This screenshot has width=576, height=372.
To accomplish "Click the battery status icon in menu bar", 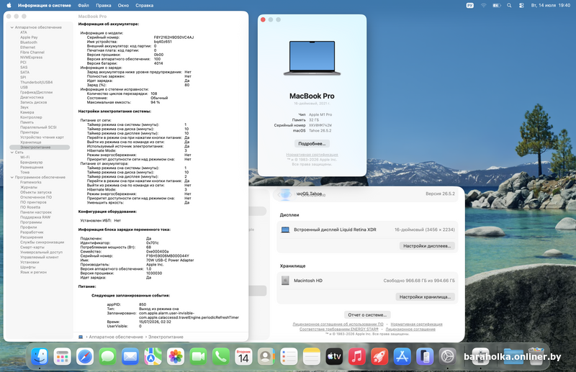I will tap(497, 6).
